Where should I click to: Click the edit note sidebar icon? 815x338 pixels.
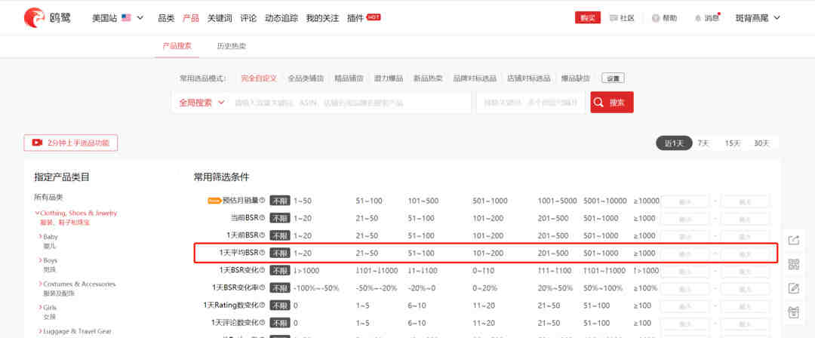click(793, 288)
